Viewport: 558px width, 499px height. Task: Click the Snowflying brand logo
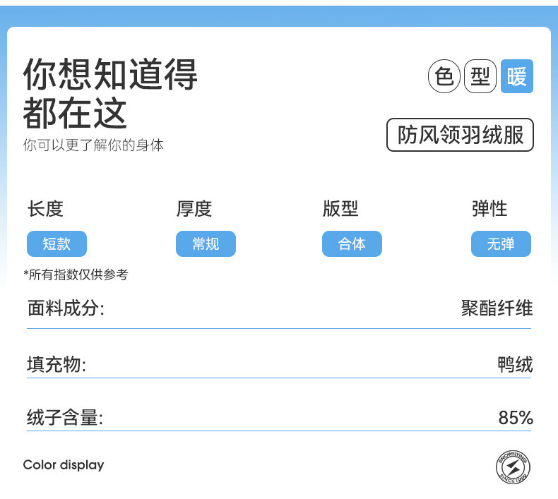coord(513,467)
